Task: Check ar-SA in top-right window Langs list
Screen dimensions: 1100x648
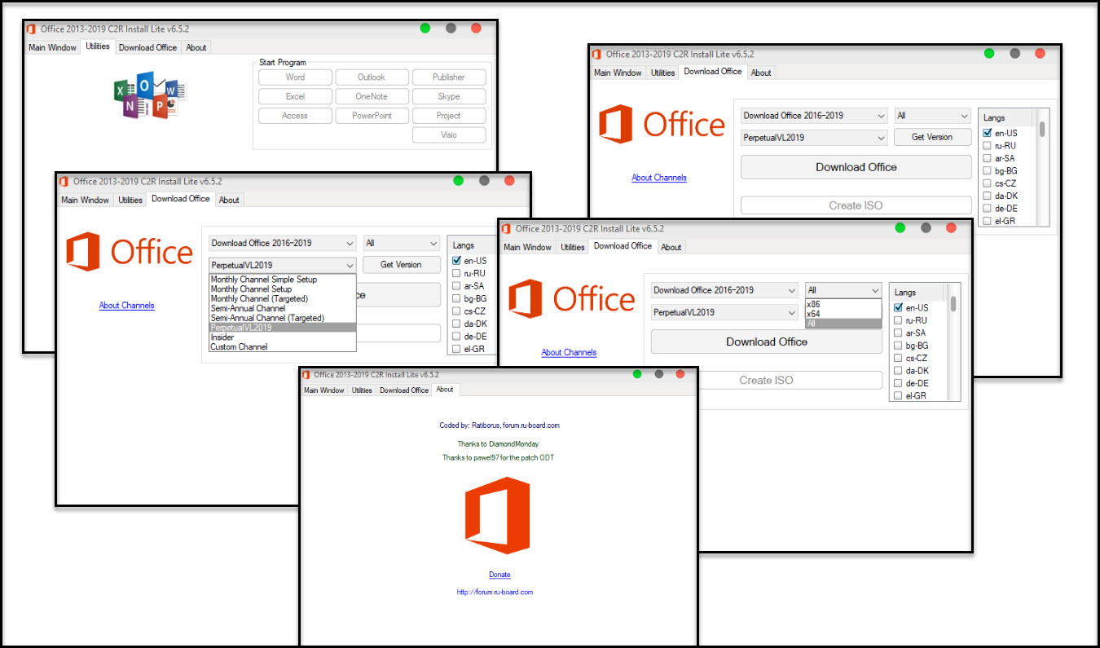Action: point(988,158)
